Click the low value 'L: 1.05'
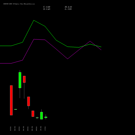135x135 pixels. 68,9
